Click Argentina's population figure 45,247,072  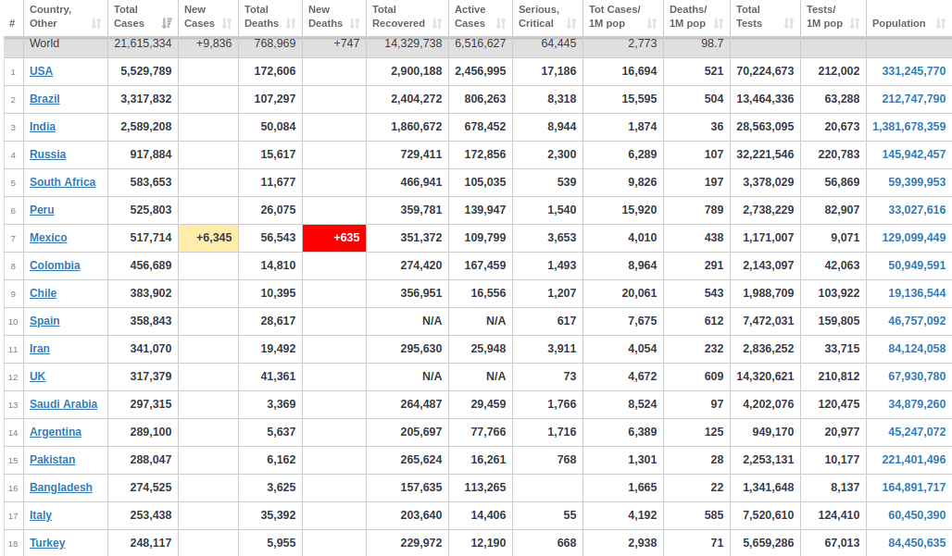click(917, 432)
